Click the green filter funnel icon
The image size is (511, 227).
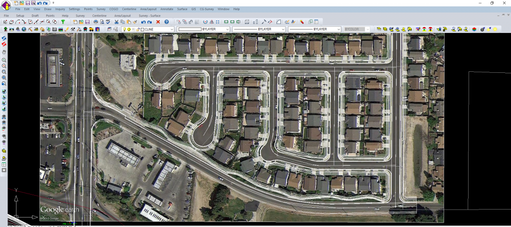(63, 22)
